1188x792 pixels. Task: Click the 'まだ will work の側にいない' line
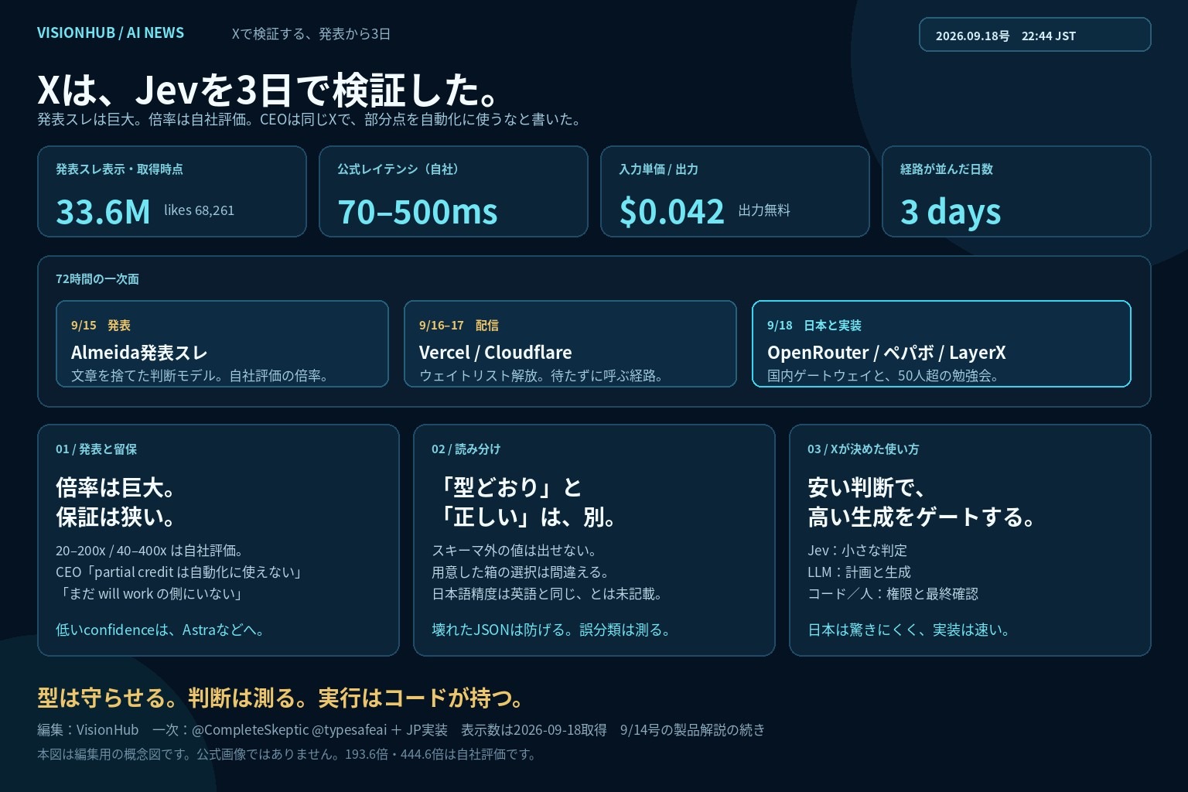pyautogui.click(x=151, y=594)
